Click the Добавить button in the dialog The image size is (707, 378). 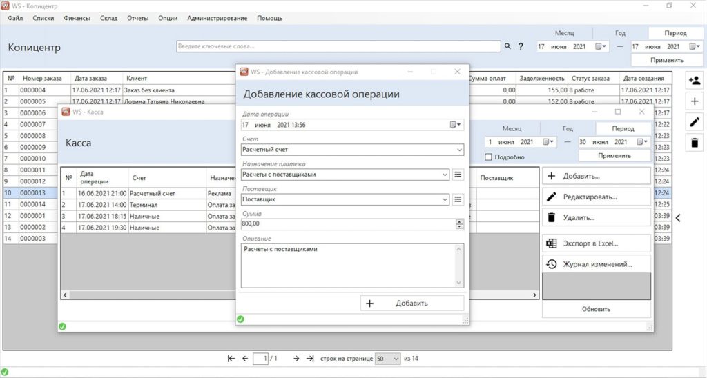pyautogui.click(x=412, y=304)
